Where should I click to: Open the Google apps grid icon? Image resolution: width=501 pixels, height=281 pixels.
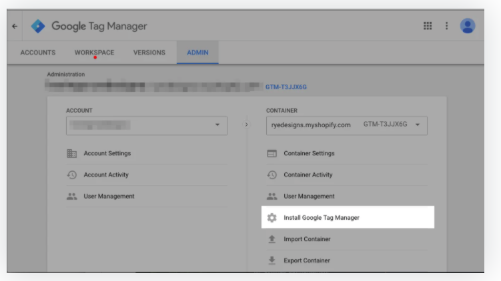click(428, 26)
